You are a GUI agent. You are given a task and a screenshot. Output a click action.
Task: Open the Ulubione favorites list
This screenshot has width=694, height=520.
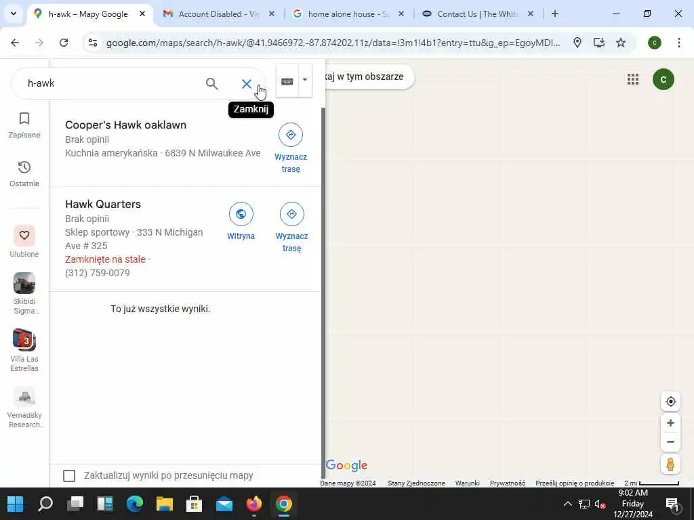24,242
